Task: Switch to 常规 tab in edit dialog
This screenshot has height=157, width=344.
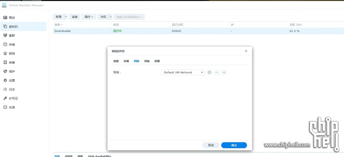Action: coord(116,61)
